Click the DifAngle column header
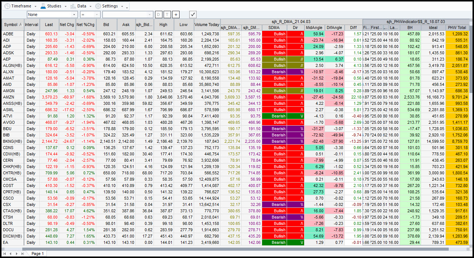Screen dimensions: 474x258 click(334, 28)
